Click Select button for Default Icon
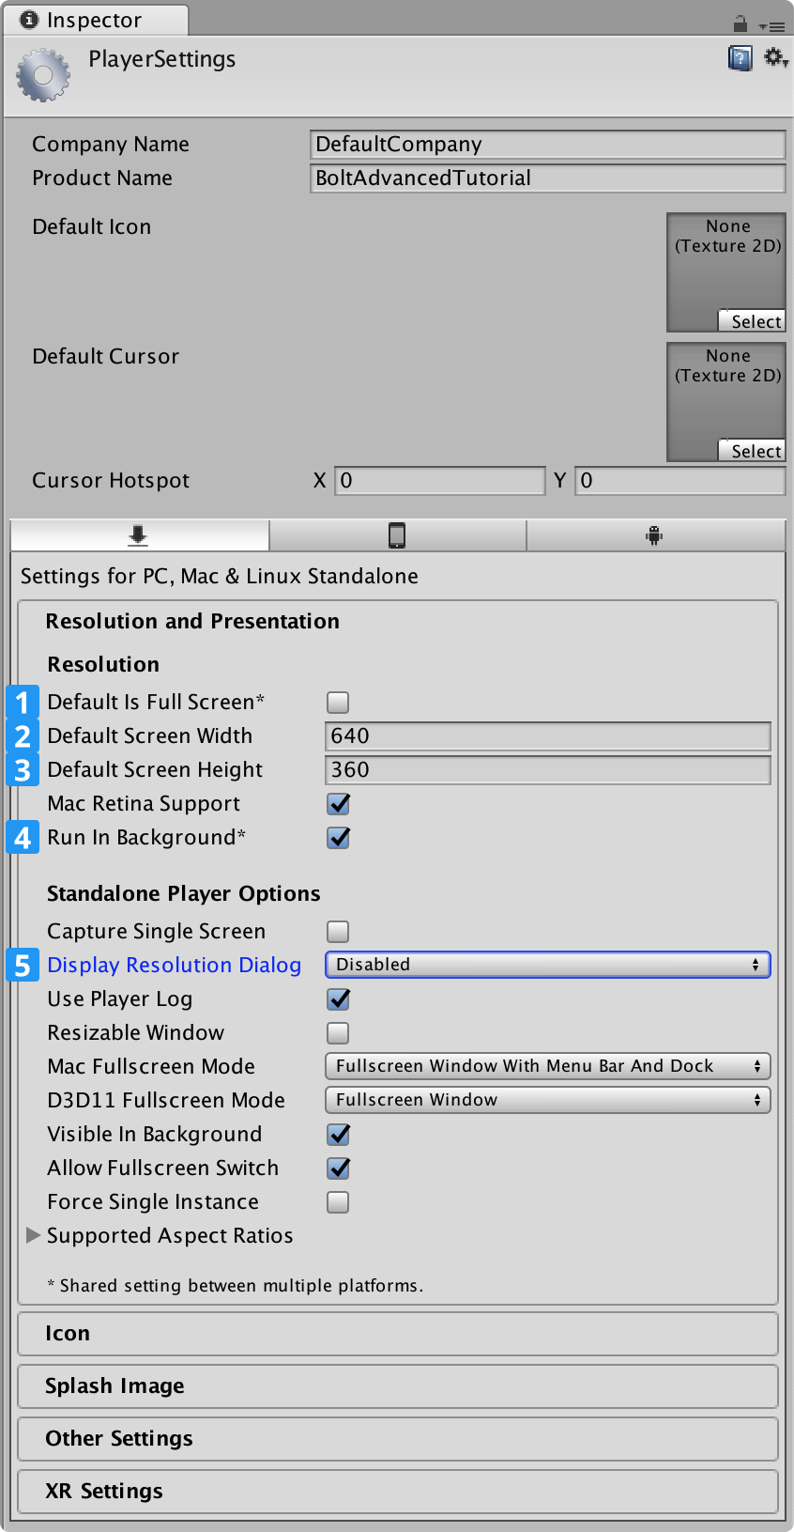 click(x=752, y=321)
